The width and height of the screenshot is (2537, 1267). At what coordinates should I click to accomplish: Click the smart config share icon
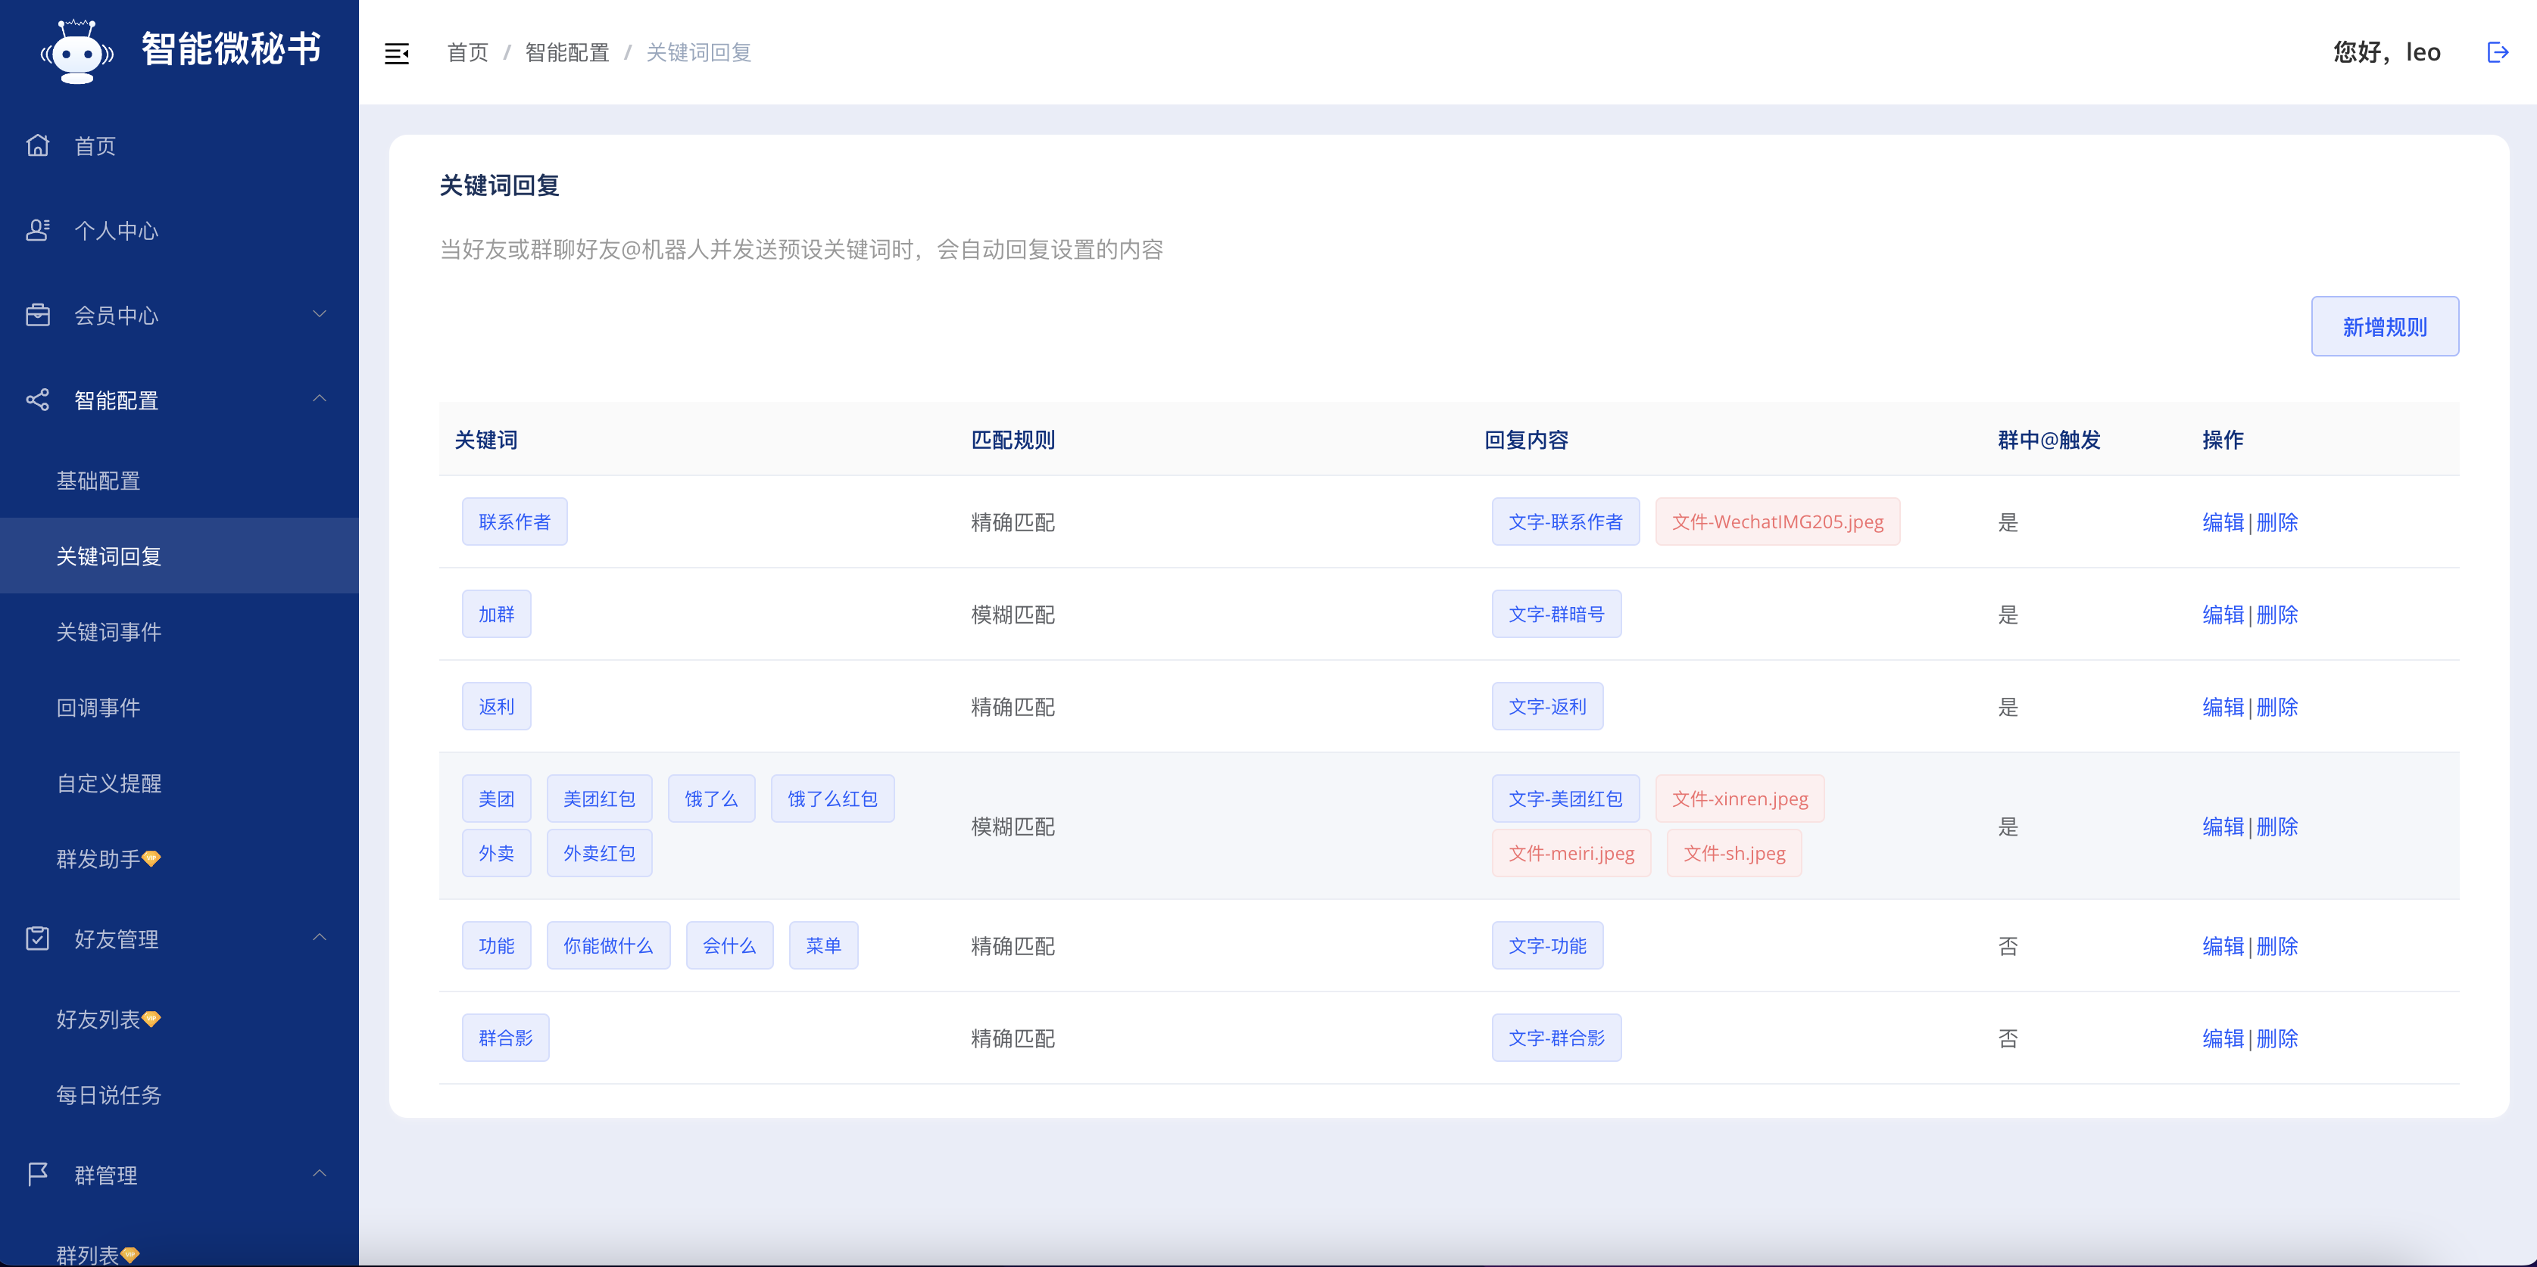click(x=37, y=400)
